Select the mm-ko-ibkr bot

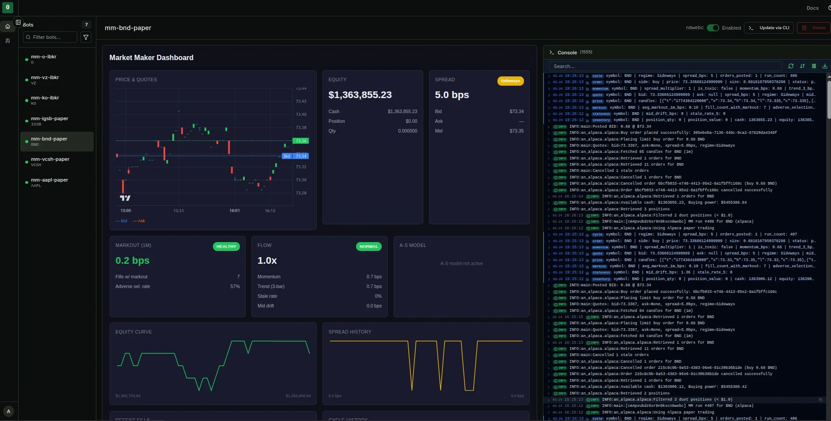click(57, 100)
